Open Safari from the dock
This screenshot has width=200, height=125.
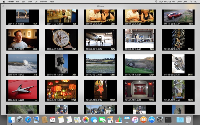tap(28, 120)
